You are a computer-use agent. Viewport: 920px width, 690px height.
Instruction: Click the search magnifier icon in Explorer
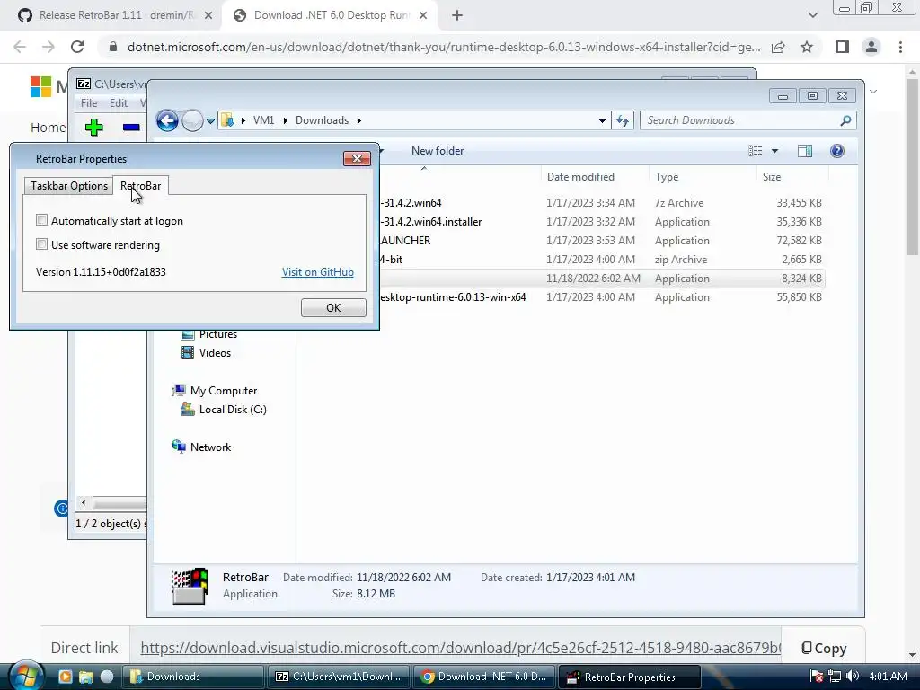[845, 120]
